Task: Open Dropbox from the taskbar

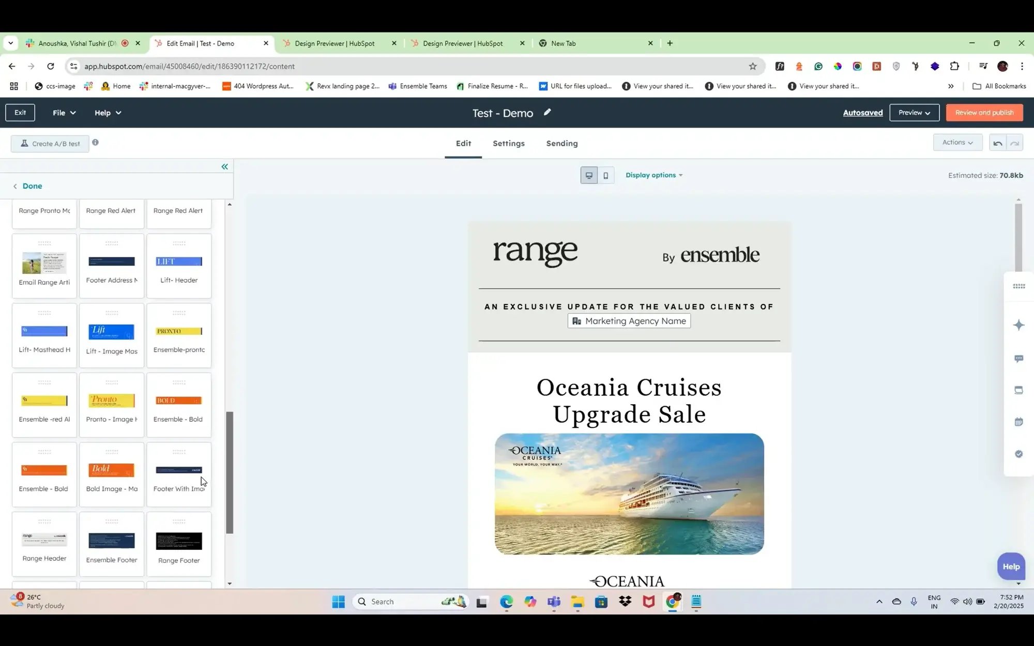Action: tap(625, 602)
